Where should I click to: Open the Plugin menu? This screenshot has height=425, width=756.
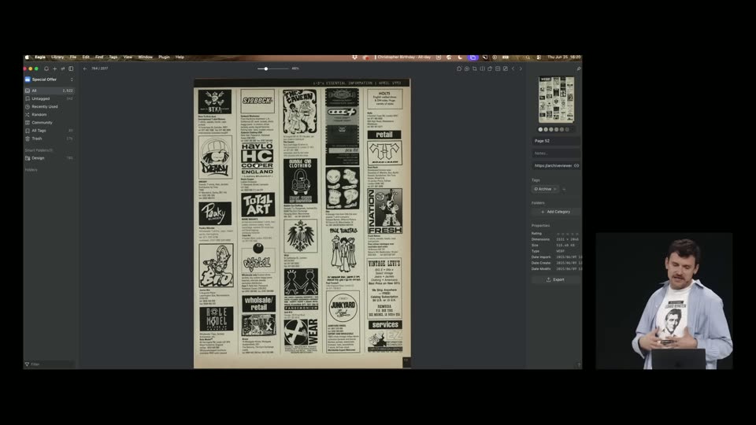point(164,57)
